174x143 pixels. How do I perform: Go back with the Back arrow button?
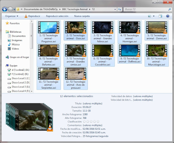5,9
